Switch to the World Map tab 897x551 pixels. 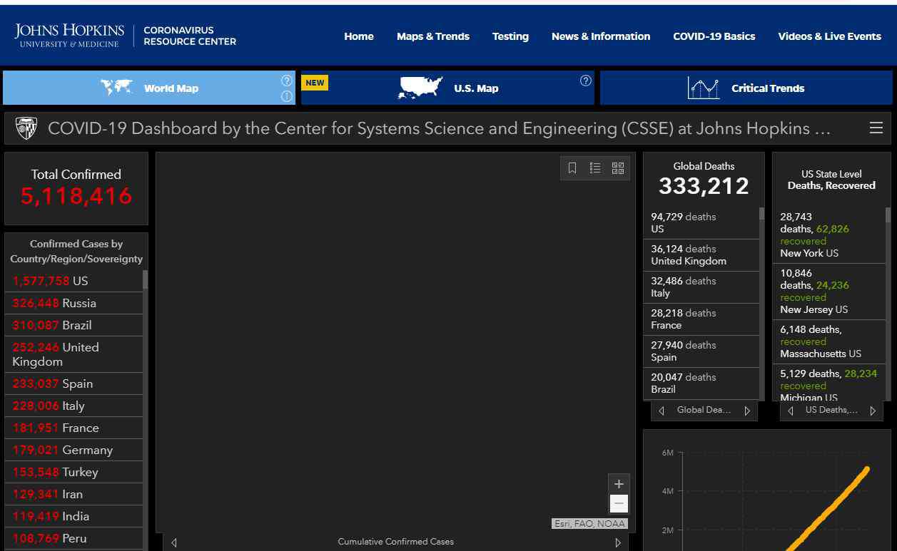coord(149,88)
